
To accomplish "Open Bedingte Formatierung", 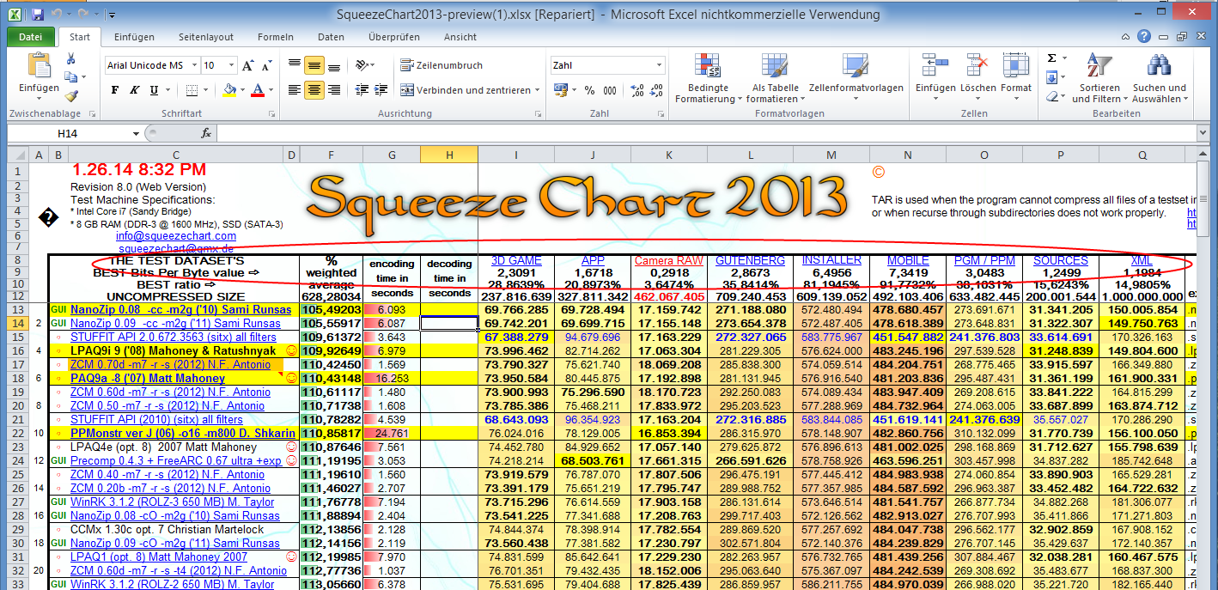I will point(709,78).
